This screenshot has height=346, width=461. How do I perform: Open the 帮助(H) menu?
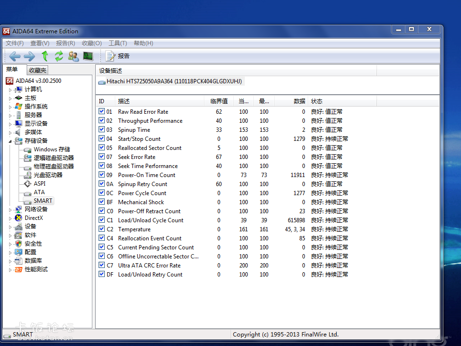point(143,43)
